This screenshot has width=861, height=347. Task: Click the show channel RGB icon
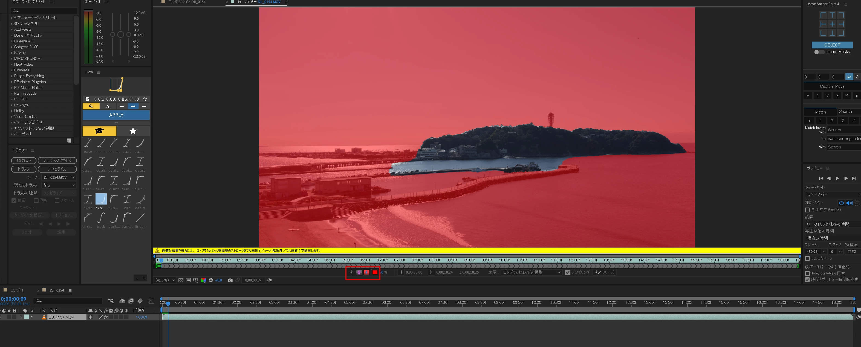click(x=203, y=280)
